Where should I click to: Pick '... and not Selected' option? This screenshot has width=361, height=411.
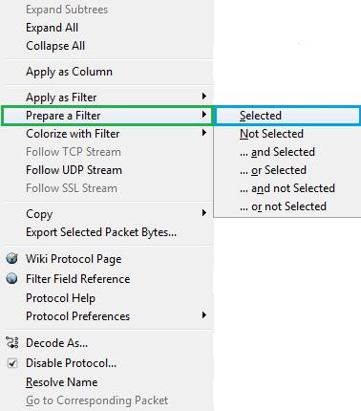(287, 188)
